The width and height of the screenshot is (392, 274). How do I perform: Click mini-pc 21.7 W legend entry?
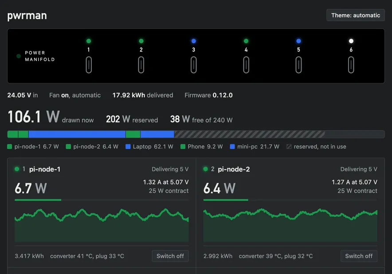[255, 146]
